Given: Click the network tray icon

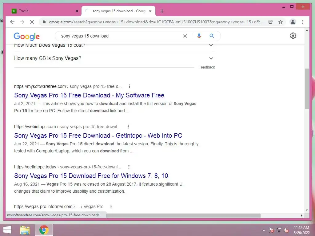Looking at the screenshot, I should pos(279,230).
